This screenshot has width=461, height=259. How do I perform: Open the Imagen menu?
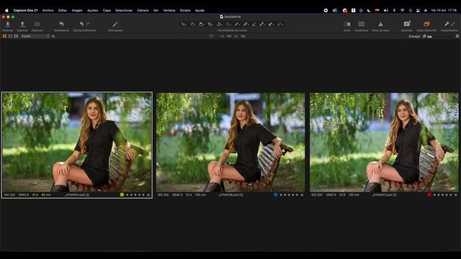tap(77, 10)
